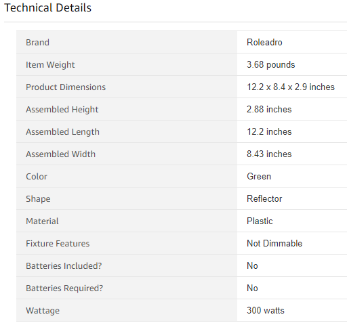Click the 8.43 inches value
Screen dimensions: 347x323
[269, 154]
